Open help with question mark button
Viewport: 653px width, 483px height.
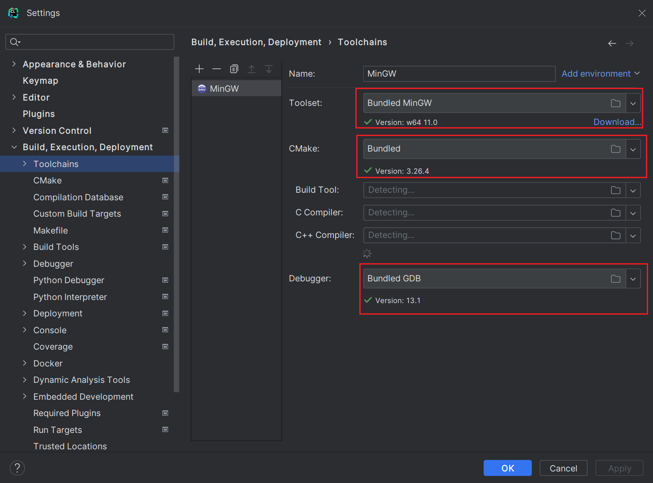[17, 468]
